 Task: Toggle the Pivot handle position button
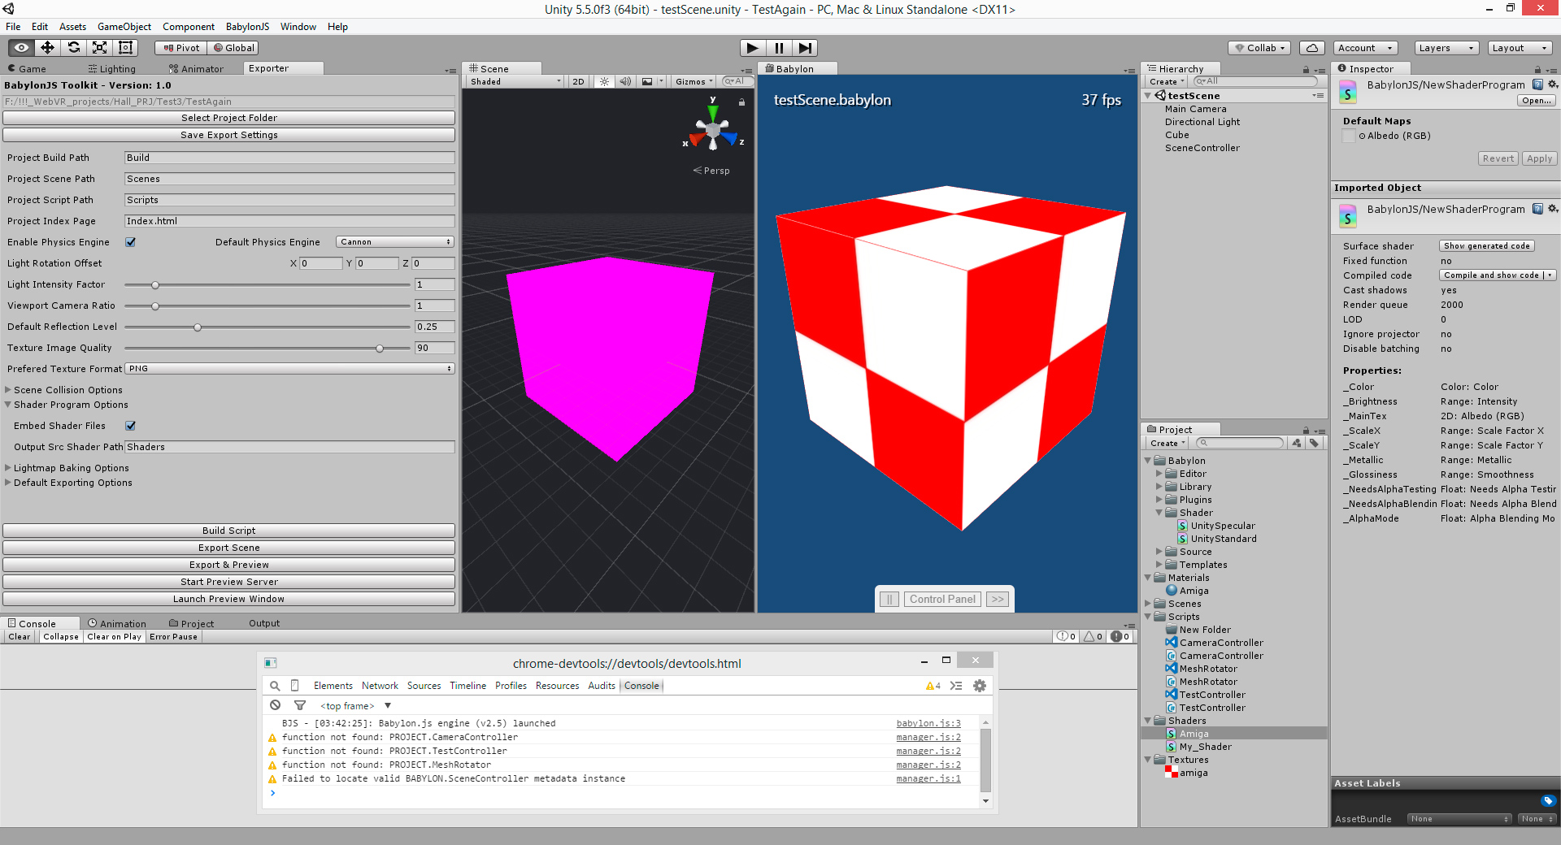[180, 48]
